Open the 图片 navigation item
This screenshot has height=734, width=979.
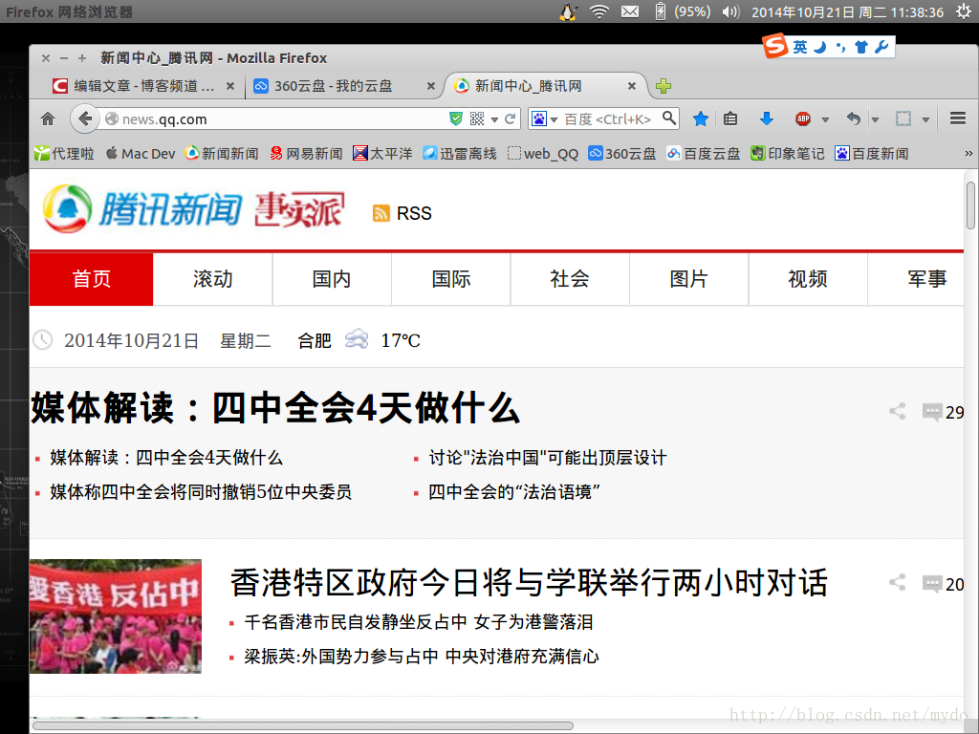688,279
